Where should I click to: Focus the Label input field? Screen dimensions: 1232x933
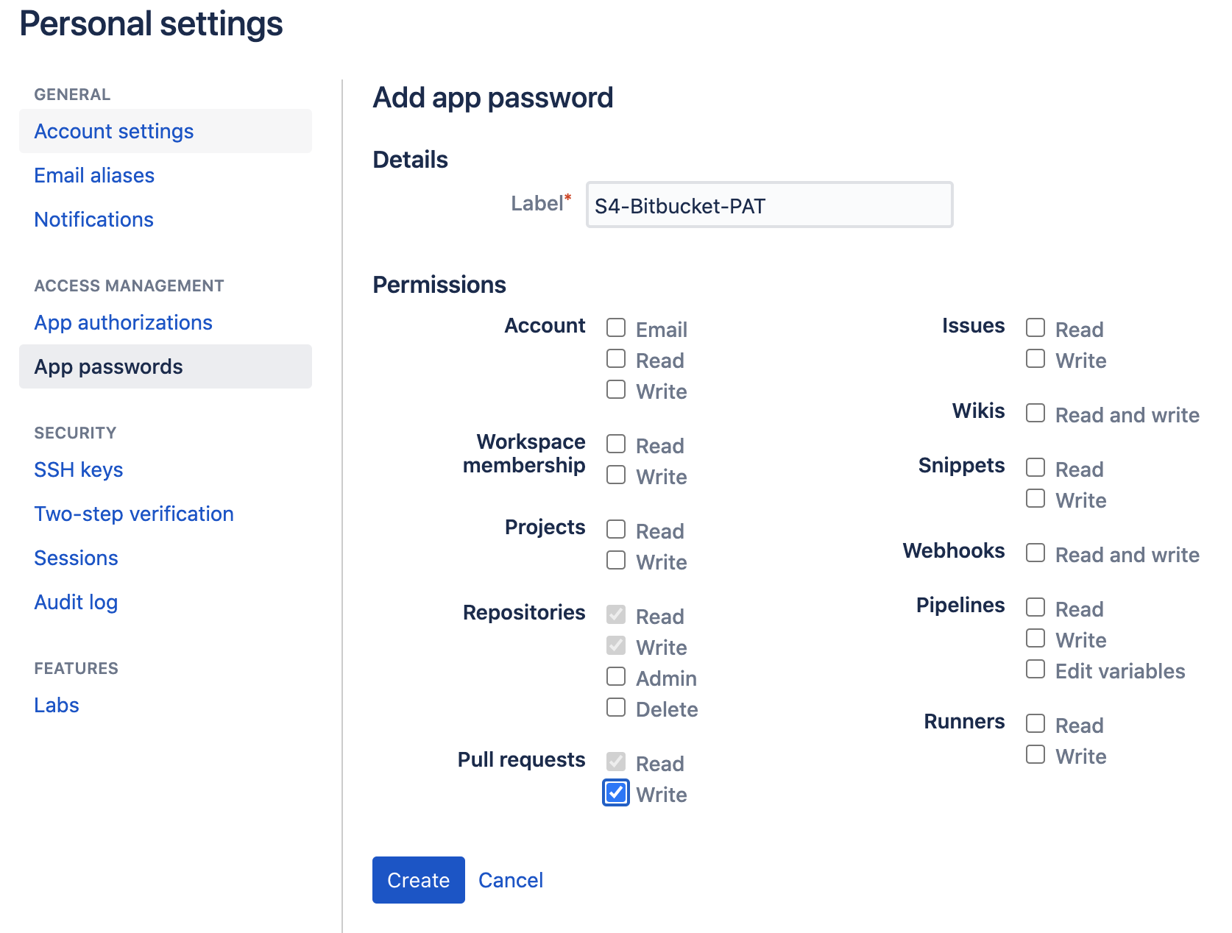coord(770,205)
